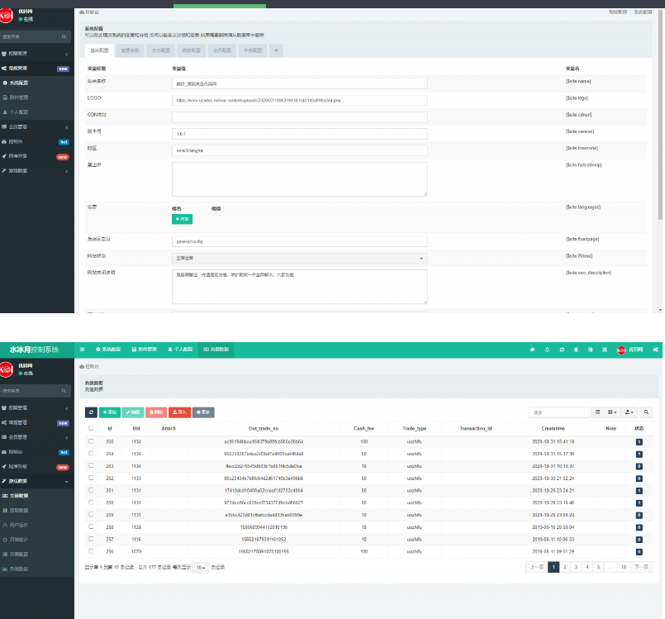This screenshot has width=665, height=619.
Task: Click the fullscreen icon in top bar
Action: pos(605,350)
